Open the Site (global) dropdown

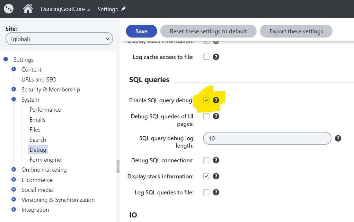point(59,39)
